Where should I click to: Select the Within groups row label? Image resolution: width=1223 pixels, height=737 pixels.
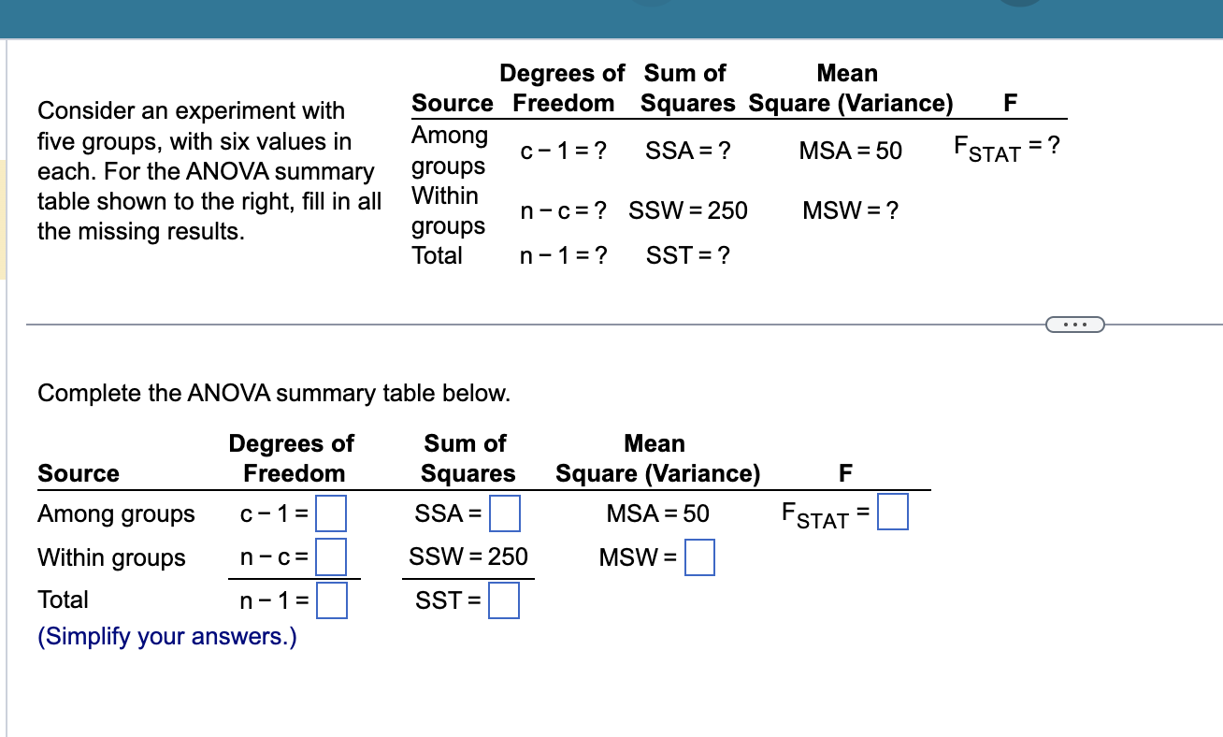[111, 557]
